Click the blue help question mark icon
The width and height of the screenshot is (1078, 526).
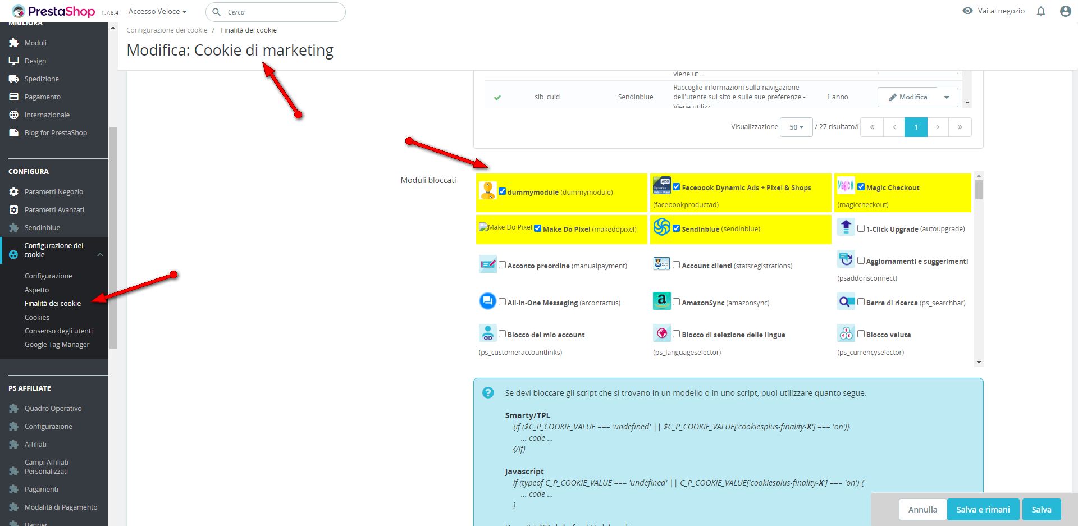tap(488, 393)
